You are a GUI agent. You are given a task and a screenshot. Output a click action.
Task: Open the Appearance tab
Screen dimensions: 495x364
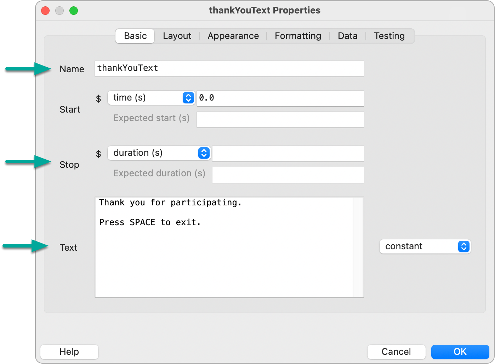(x=233, y=36)
